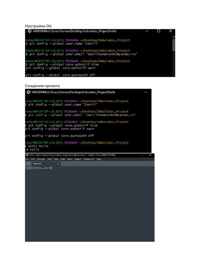Maximize the top Git Bash window
This screenshot has width=207, height=277.
[x=158, y=31]
